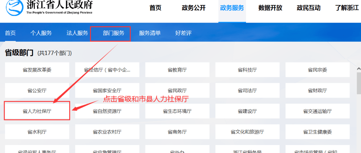Image resolution: width=361 pixels, height=153 pixels.
Task: Open 省财政厅 department page
Action: point(317,90)
